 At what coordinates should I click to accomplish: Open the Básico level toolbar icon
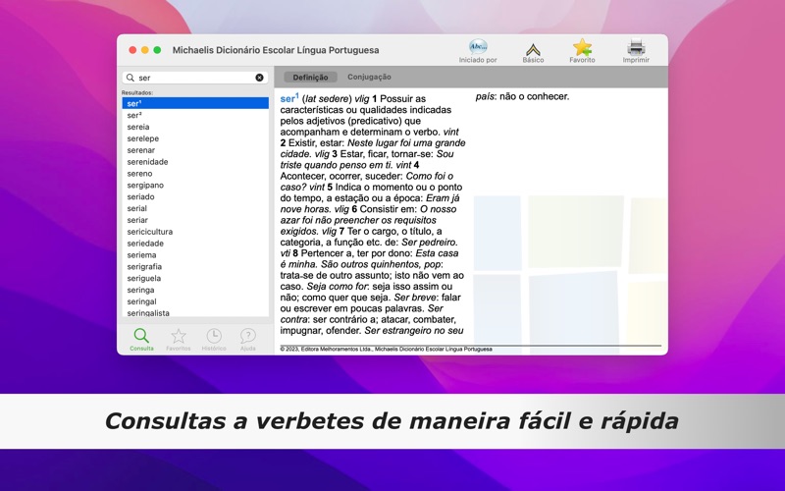tap(533, 49)
